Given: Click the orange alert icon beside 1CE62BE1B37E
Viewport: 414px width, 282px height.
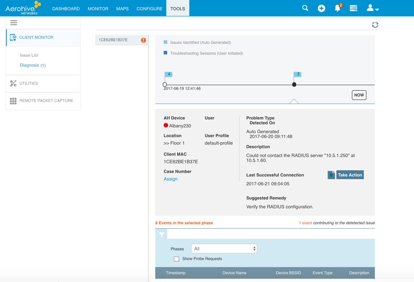Looking at the screenshot, I should click(143, 40).
